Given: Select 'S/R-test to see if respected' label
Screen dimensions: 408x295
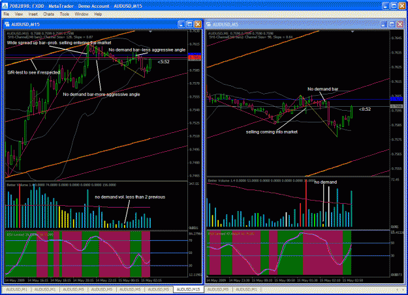Looking at the screenshot, I should [34, 72].
